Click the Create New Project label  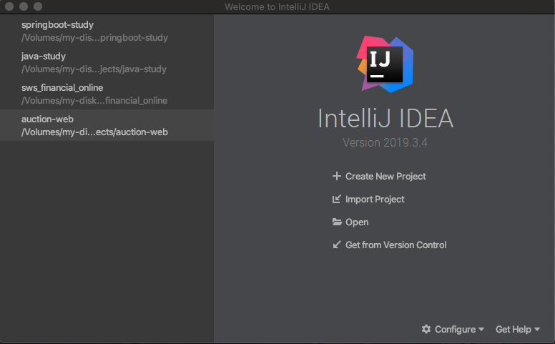tap(385, 177)
